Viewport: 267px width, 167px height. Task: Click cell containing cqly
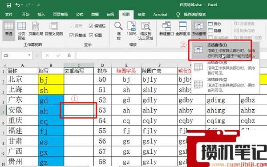(x=159, y=121)
